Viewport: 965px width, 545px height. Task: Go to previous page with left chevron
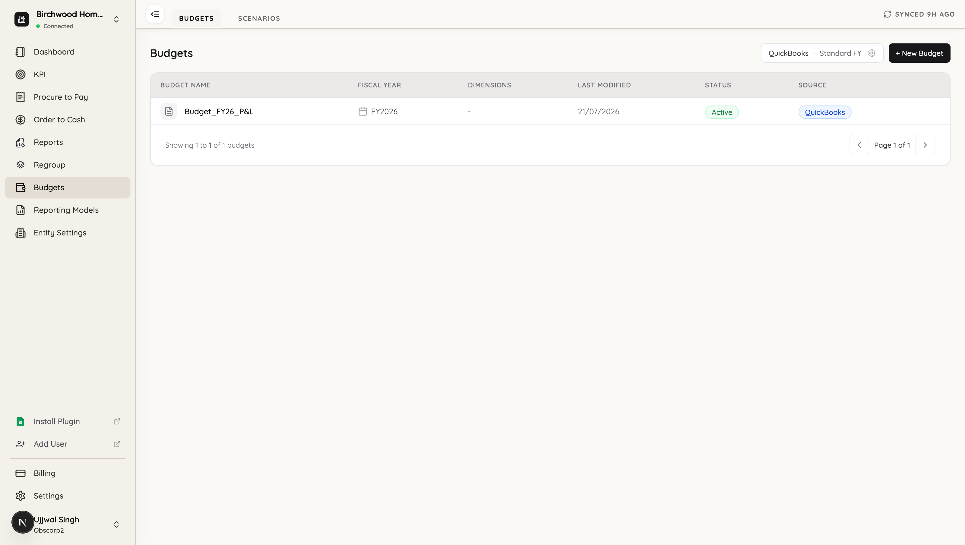coord(859,145)
